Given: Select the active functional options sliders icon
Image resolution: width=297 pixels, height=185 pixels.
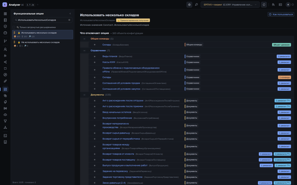Looking at the screenshot, I should pyautogui.click(x=5, y=89).
